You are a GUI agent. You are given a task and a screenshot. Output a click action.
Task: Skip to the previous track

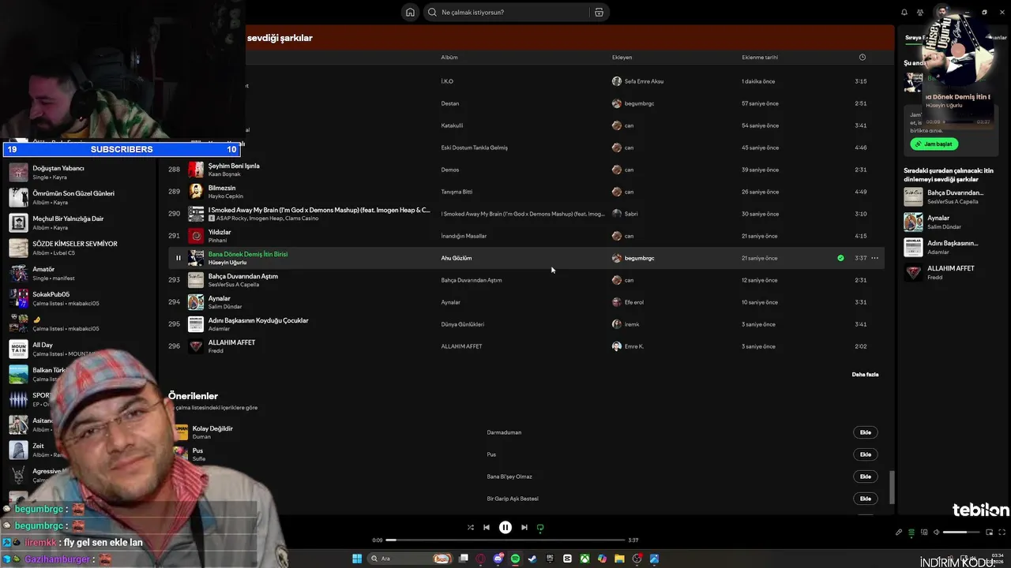[487, 528]
